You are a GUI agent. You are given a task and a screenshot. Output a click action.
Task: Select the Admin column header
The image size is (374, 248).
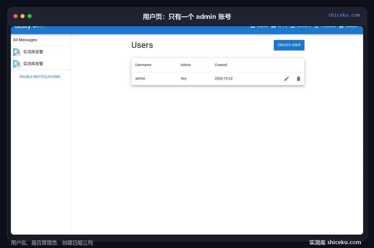[185, 65]
